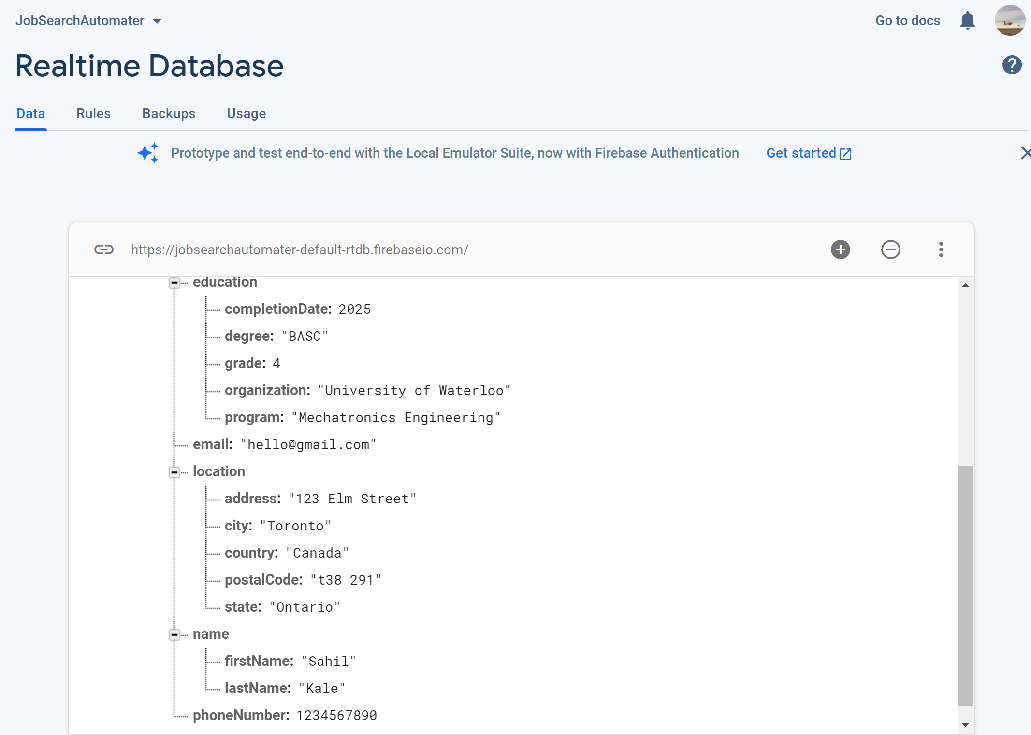Open the notifications bell
Screen dimensions: 1031x735
point(967,21)
